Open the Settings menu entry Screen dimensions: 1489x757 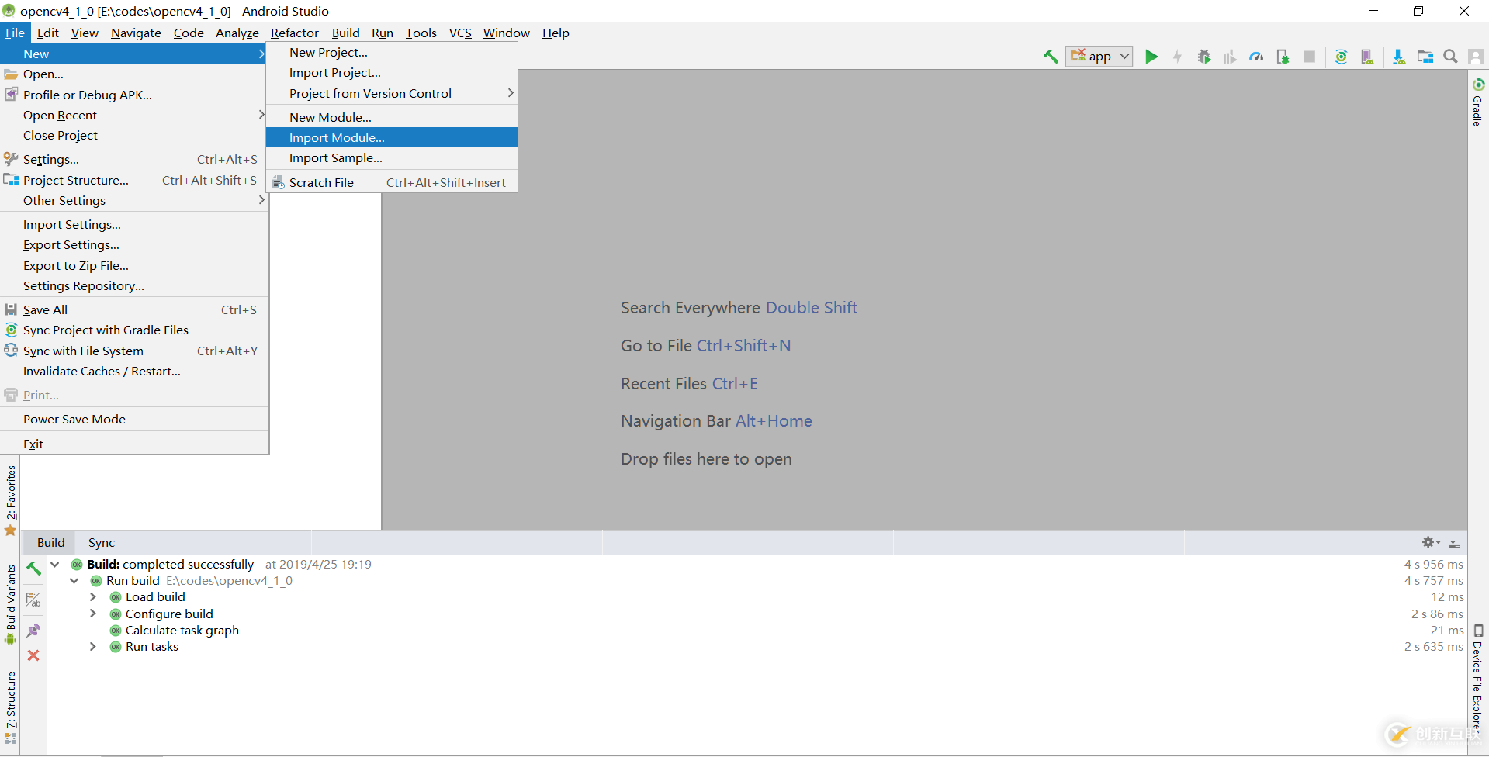(134, 159)
